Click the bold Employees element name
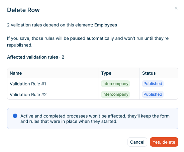 coord(106,25)
